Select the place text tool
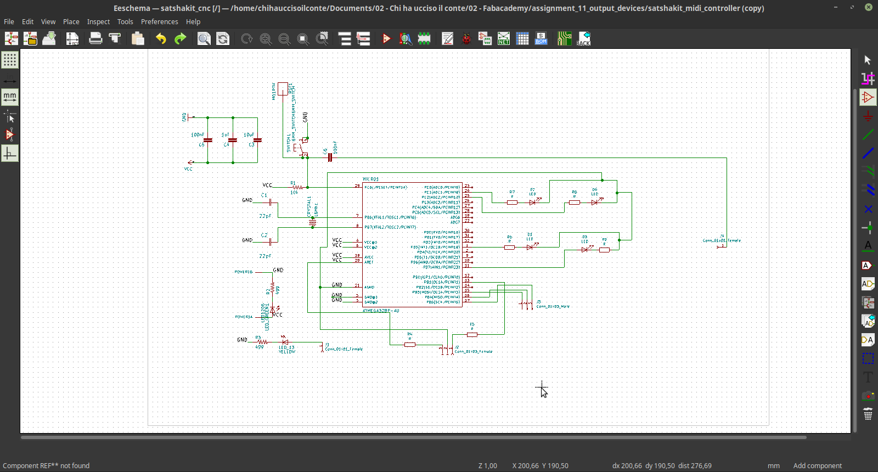 coord(868,377)
